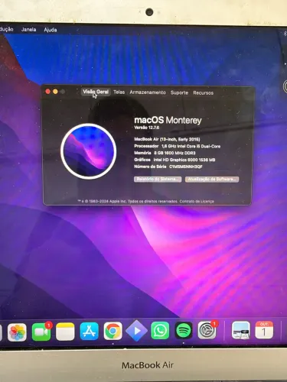Switch to the Visão Geral tab

96,92
